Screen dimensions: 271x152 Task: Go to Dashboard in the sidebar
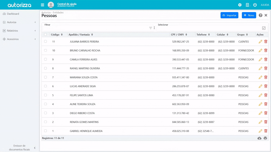tap(13, 14)
